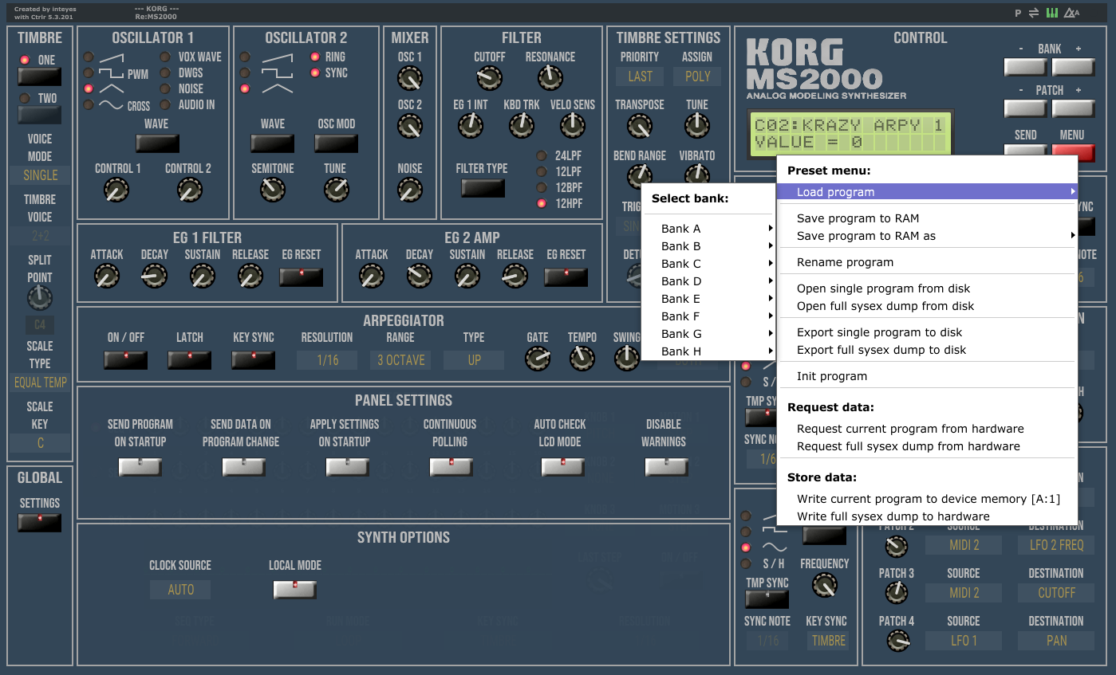The image size is (1116, 675).
Task: Select the 24LPF filter type LED
Action: (x=542, y=156)
